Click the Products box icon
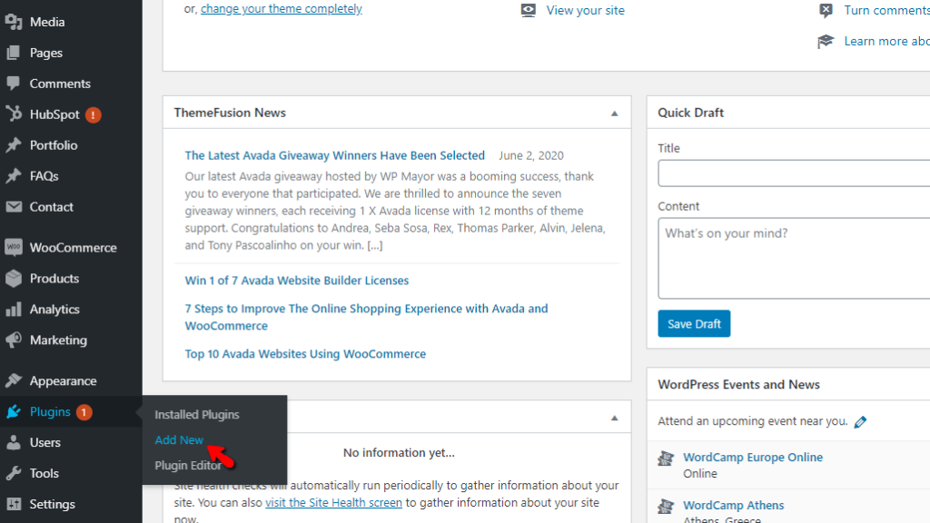 click(x=14, y=278)
